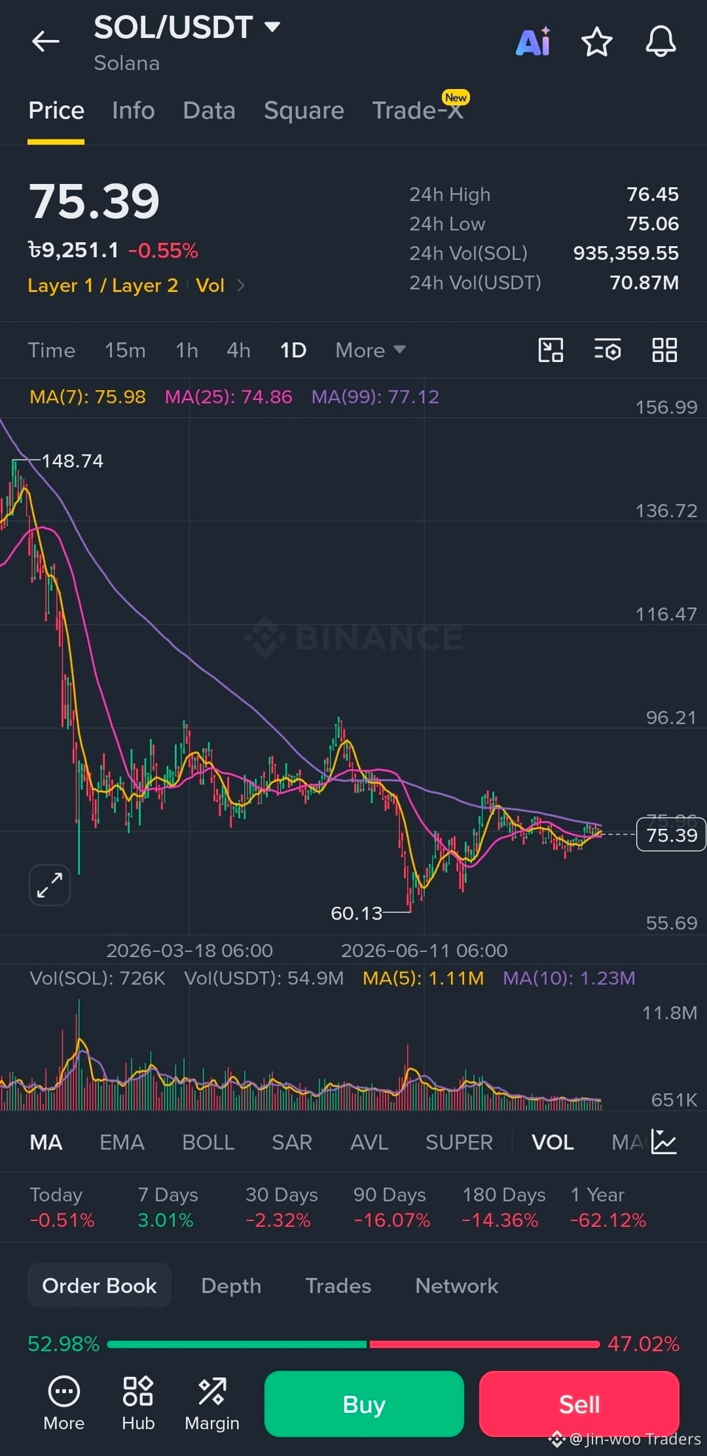Tap the Today -0.51% performance
The height and width of the screenshot is (1456, 707).
[62, 1207]
